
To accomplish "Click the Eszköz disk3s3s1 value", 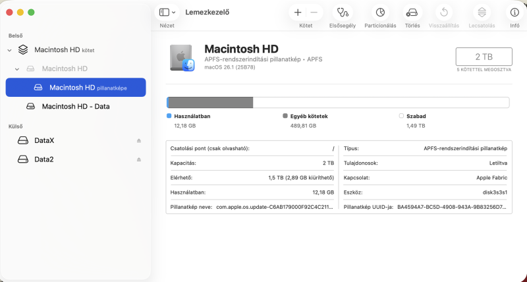I will tap(495, 192).
